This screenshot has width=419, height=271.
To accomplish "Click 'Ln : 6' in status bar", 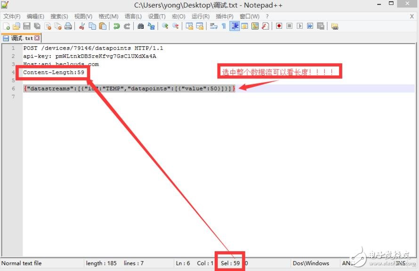I will [183, 263].
